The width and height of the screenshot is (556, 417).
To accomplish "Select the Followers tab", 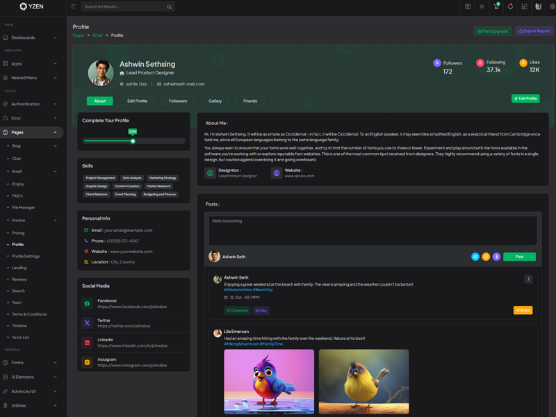I will 178,101.
